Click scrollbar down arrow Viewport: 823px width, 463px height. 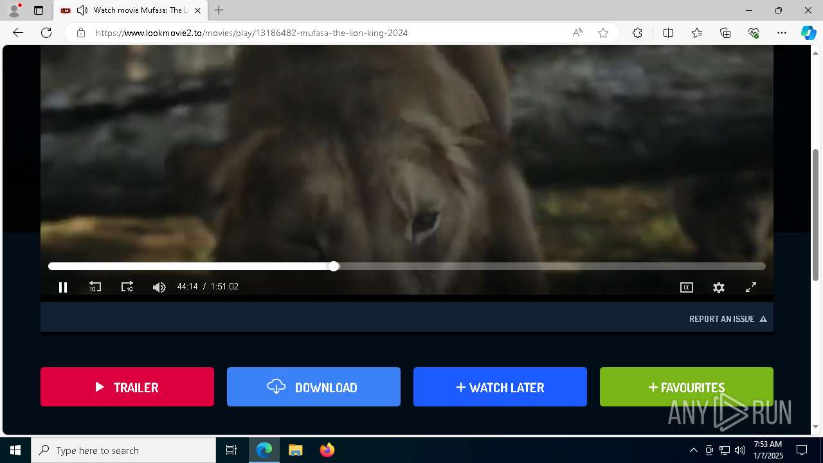pos(816,426)
